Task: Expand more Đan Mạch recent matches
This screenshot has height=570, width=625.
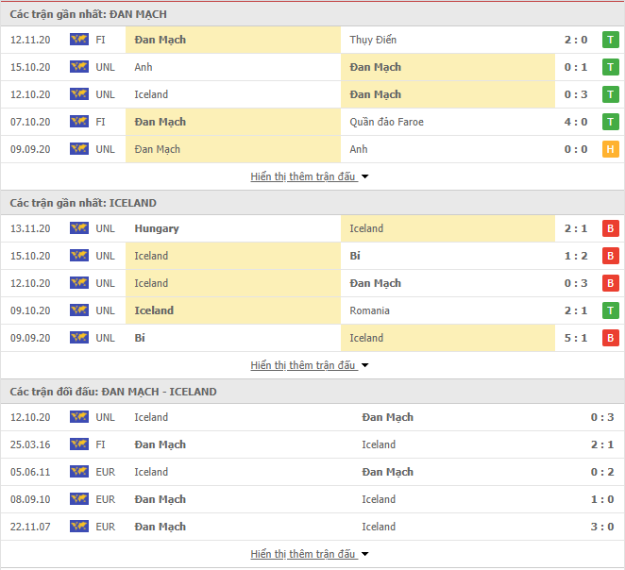Action: [310, 176]
